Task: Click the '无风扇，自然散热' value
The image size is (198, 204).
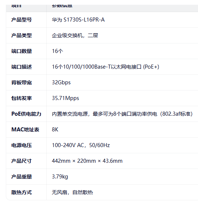Action: tap(72, 192)
